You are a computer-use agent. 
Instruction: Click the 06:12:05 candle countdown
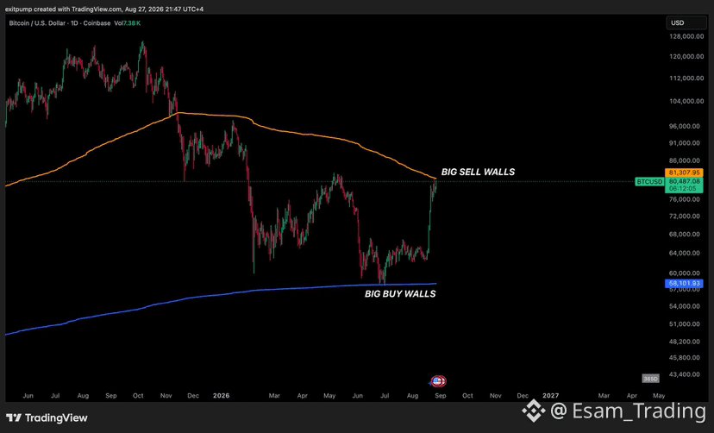coord(684,189)
